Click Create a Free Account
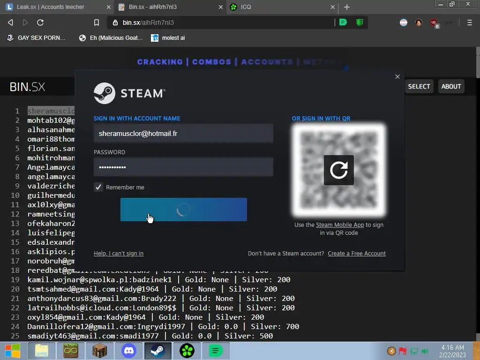This screenshot has height=360, width=480. 357,254
